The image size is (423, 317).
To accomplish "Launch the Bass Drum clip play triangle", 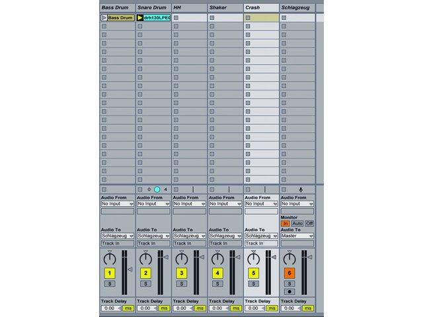I will (104, 18).
